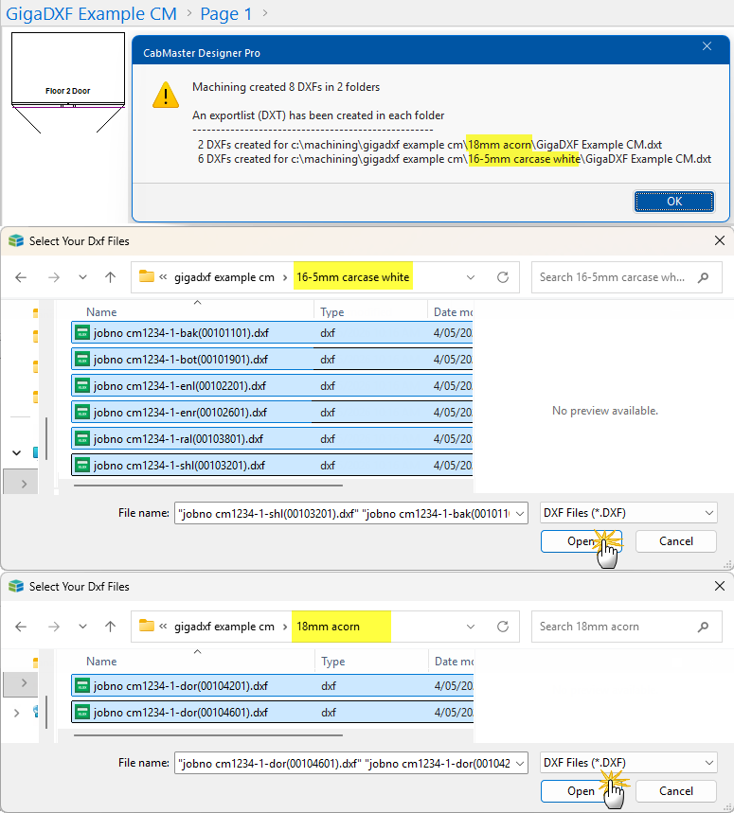Click file icon of shl(00103201).dxf
734x813 pixels.
pyautogui.click(x=82, y=465)
